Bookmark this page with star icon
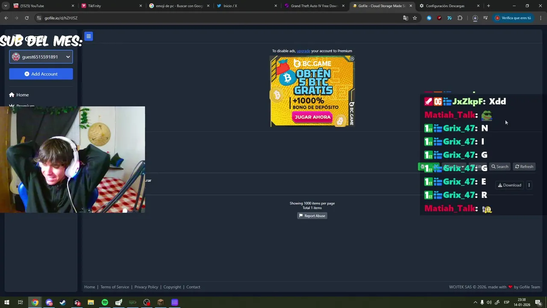Viewport: 547px width, 308px height. tap(415, 18)
